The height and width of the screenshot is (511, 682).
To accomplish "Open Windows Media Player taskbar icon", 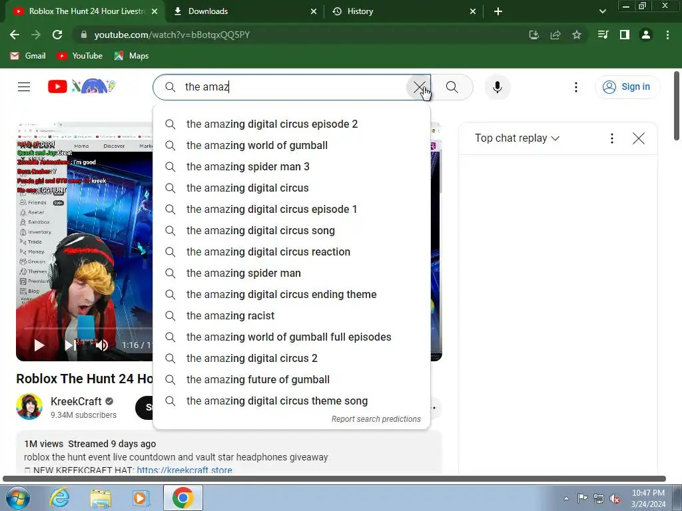I will 141,498.
